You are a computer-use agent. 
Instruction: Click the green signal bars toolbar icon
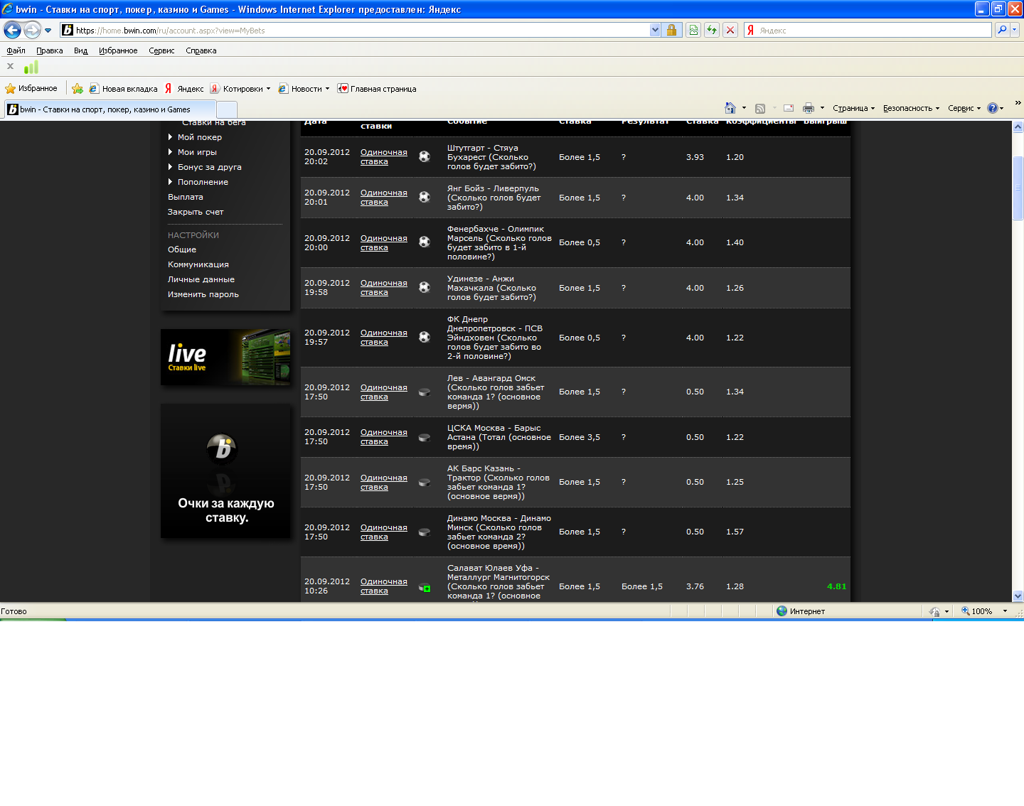click(x=31, y=67)
